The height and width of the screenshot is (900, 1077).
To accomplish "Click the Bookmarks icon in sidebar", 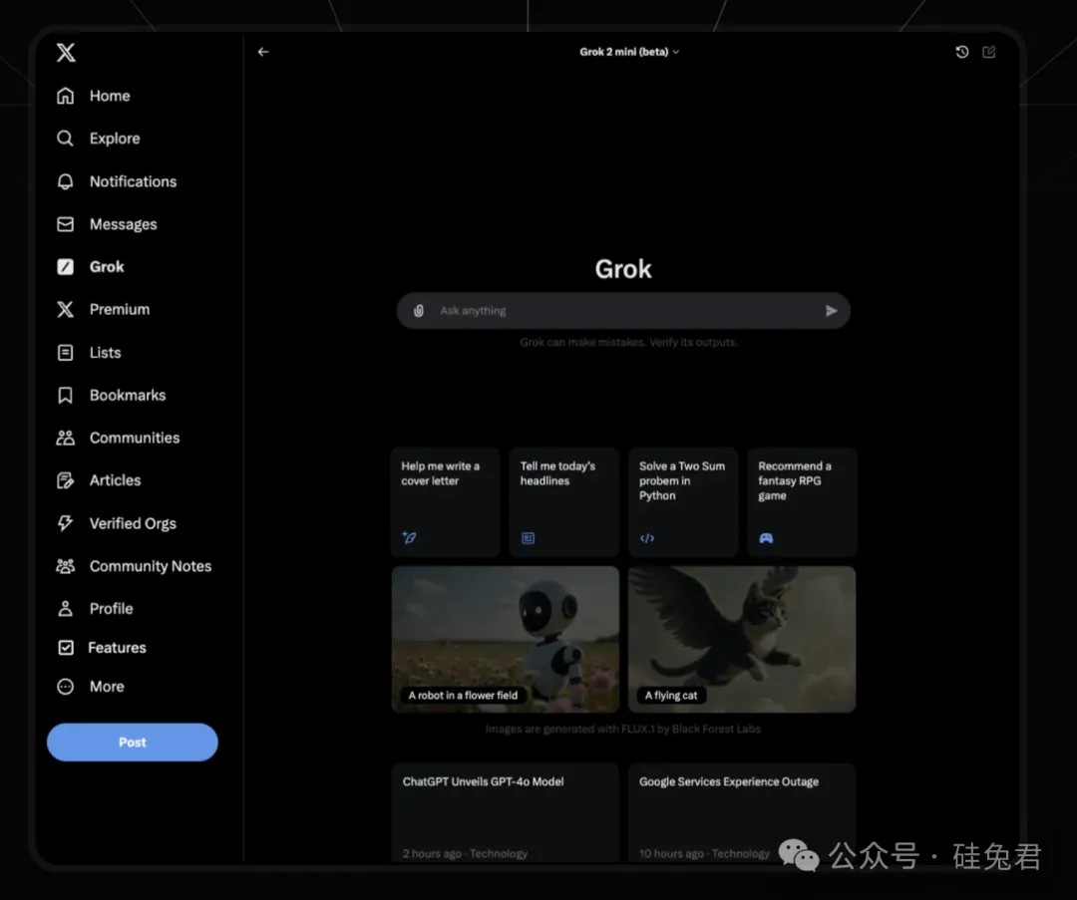I will [x=66, y=396].
